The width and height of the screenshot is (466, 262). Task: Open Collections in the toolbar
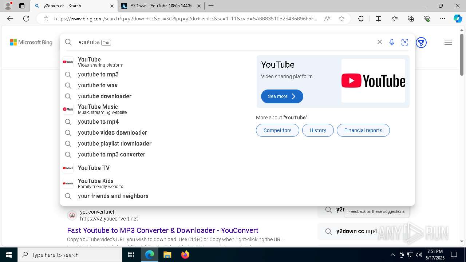pos(411,19)
